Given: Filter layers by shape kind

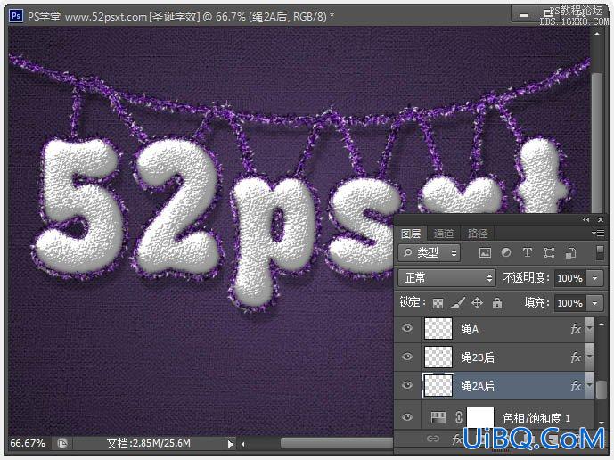Looking at the screenshot, I should 549,252.
